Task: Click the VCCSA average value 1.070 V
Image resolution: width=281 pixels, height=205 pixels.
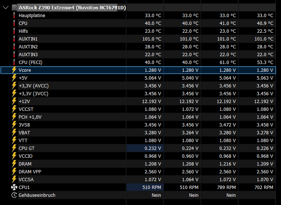Action: 265,179
